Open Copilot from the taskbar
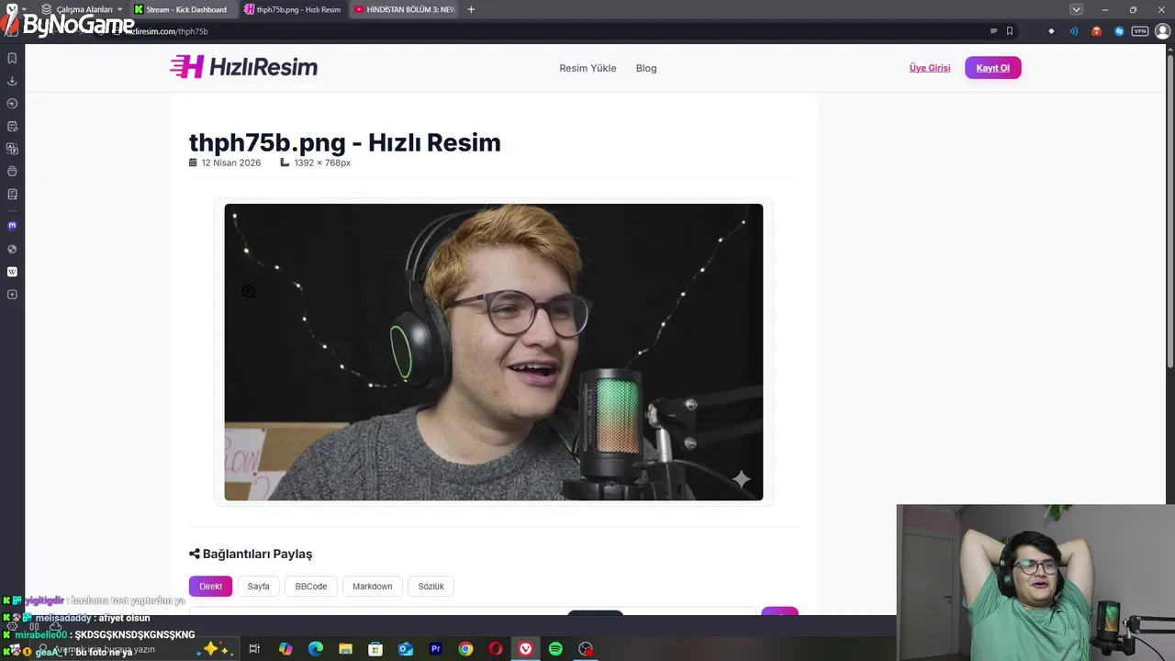Image resolution: width=1175 pixels, height=661 pixels. tap(285, 649)
